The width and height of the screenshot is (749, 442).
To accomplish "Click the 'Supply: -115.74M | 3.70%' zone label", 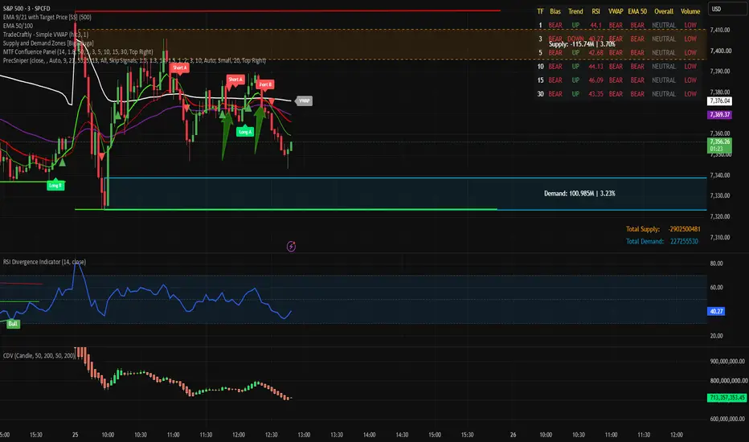I will click(582, 44).
